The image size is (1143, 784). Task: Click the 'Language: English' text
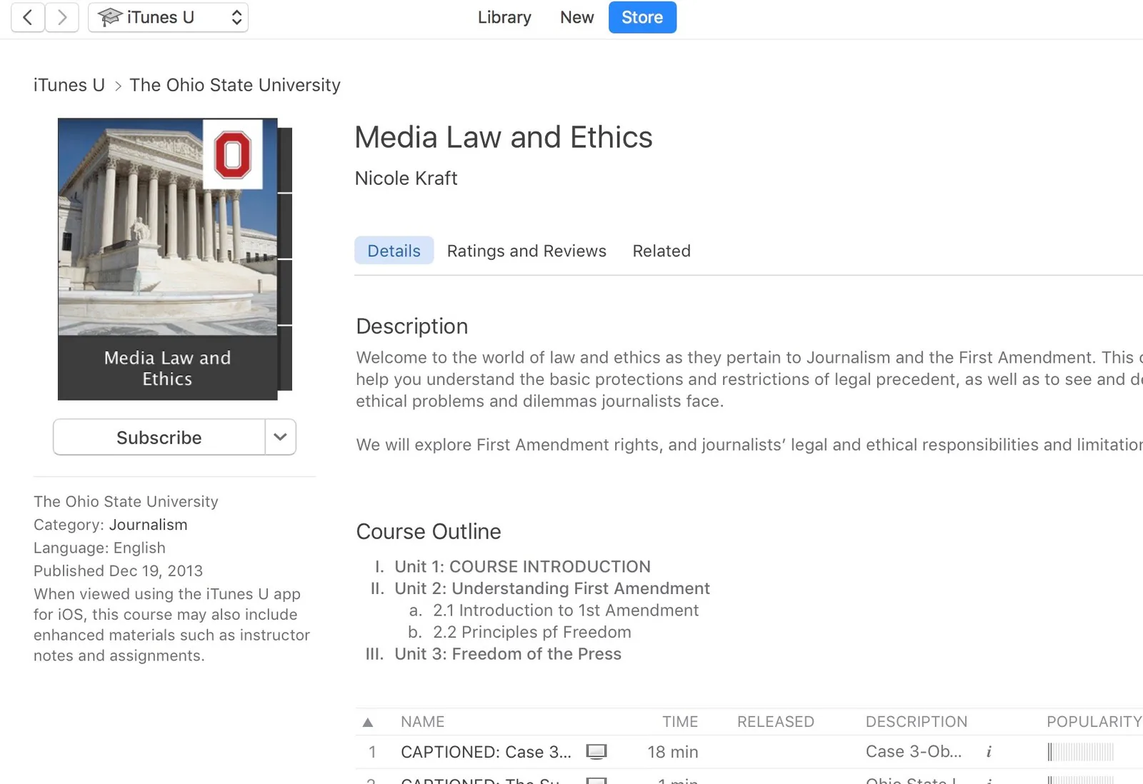click(x=99, y=548)
